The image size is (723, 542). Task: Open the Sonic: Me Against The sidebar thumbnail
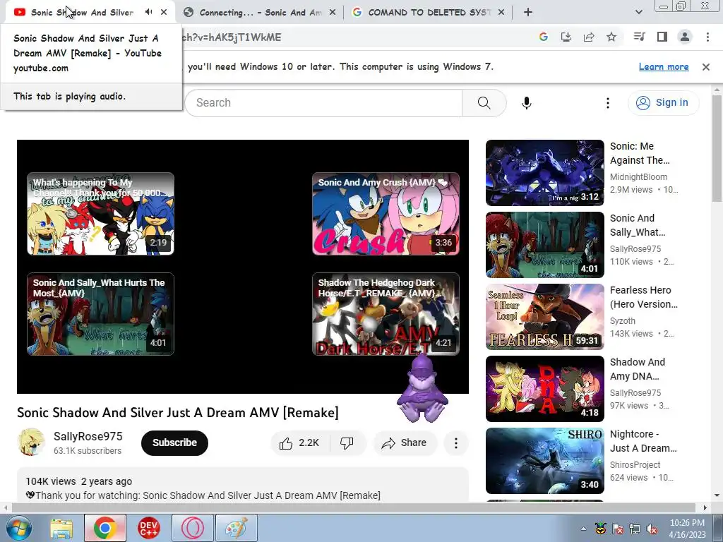544,173
